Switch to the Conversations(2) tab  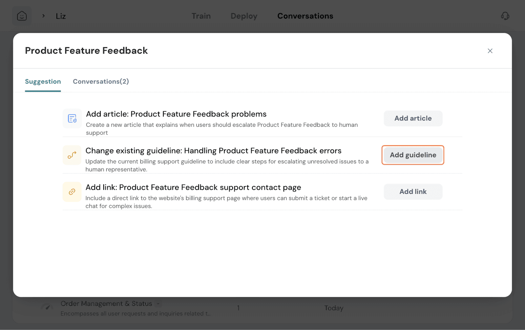pos(101,81)
